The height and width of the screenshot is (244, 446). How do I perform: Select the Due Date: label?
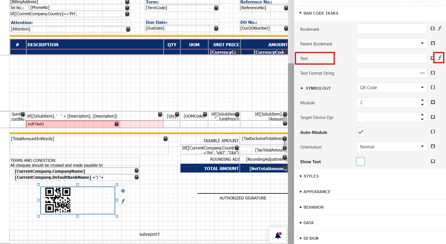(x=182, y=22)
